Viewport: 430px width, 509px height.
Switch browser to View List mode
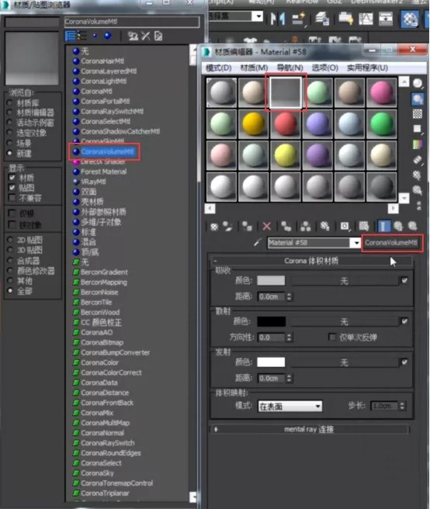point(70,36)
